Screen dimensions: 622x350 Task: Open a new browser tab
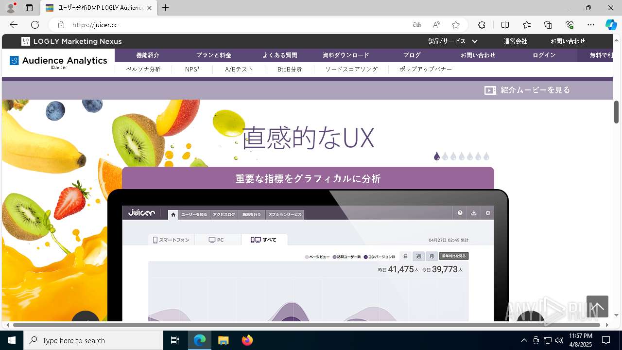[166, 8]
